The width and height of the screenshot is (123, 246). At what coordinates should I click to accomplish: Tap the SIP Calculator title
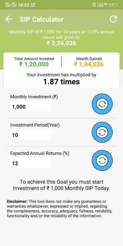point(41,19)
